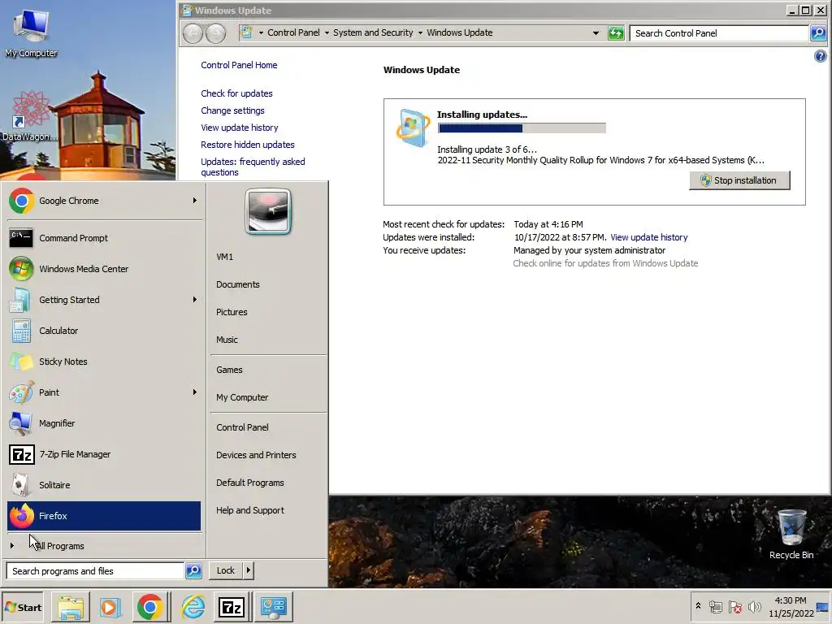Open Sticky Notes from Start menu
Image resolution: width=832 pixels, height=624 pixels.
click(x=104, y=362)
